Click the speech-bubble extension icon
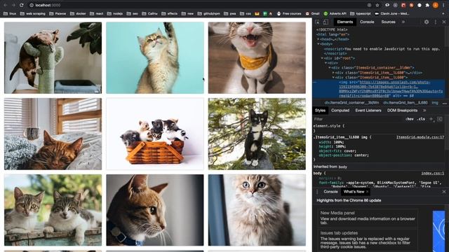The height and width of the screenshot is (252, 449). (387, 5)
